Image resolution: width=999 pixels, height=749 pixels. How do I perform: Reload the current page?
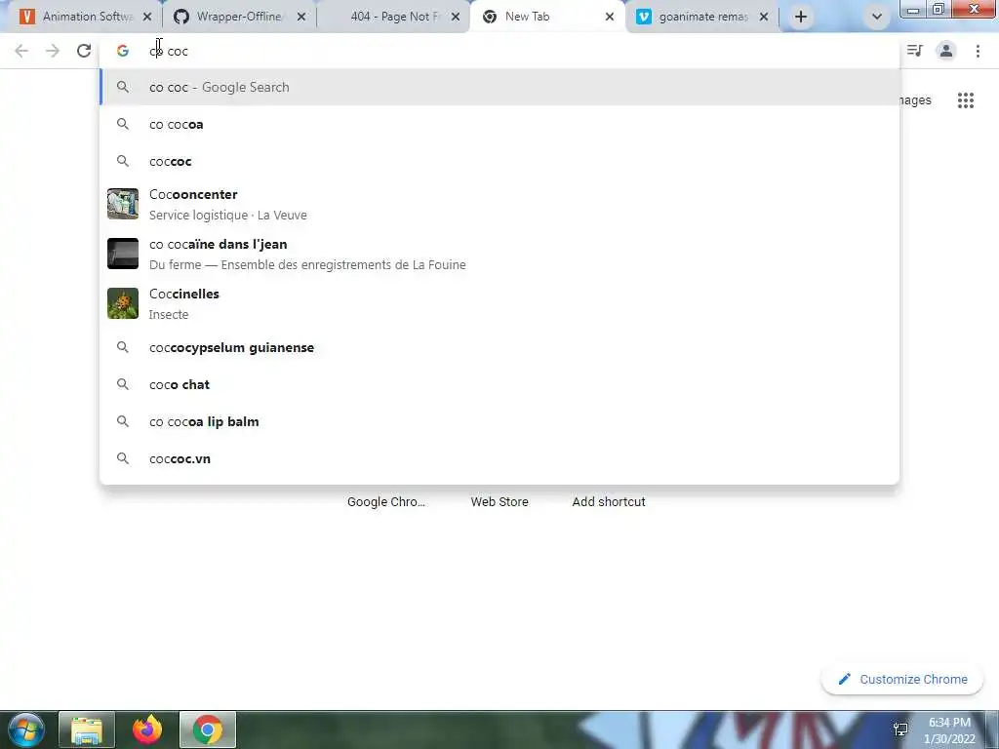[84, 51]
